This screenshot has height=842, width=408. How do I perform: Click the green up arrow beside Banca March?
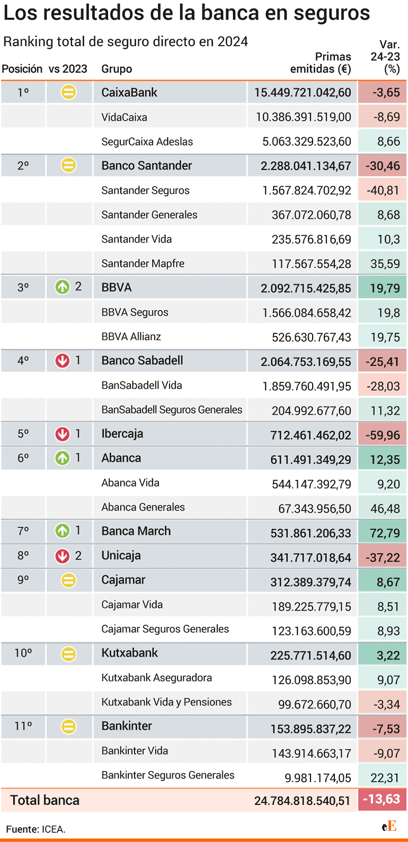(63, 531)
